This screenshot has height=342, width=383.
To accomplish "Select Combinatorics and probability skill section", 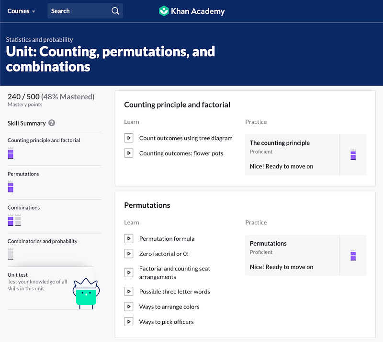I will [43, 241].
